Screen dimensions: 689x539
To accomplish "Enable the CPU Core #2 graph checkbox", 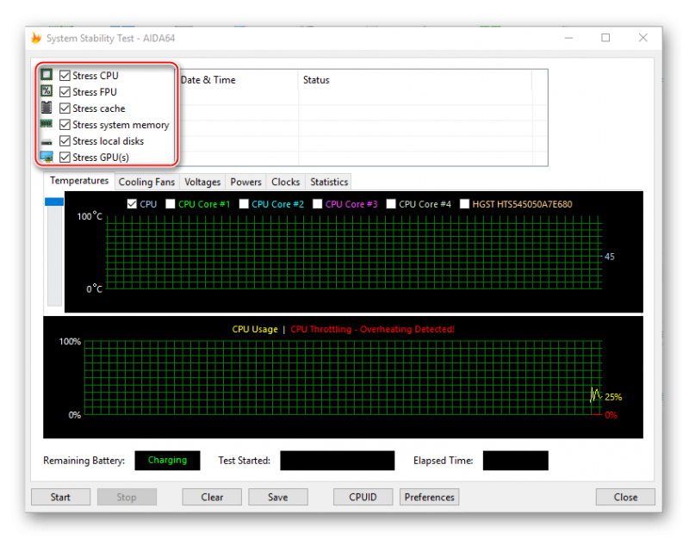I will (x=244, y=204).
